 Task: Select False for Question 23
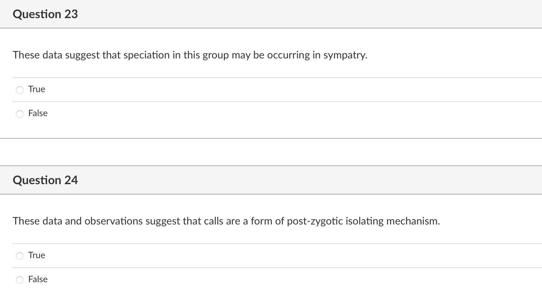[x=20, y=114]
